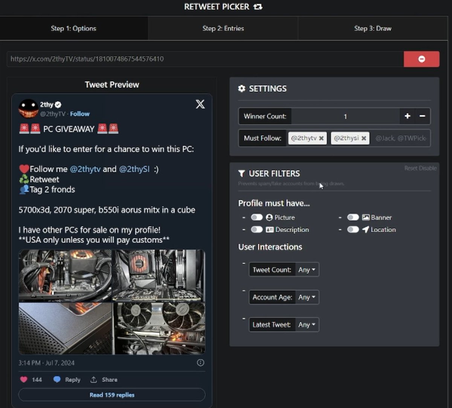
Task: Open the top-left PC photo in tweet
Action: click(65, 276)
